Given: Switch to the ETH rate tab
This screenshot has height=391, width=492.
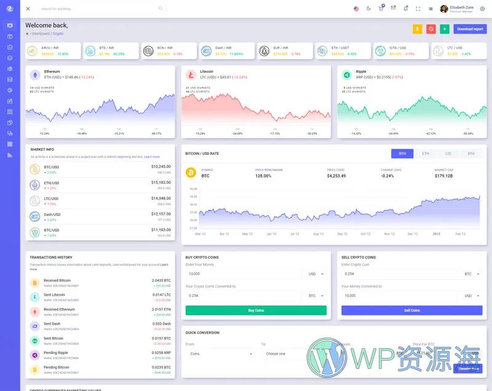Looking at the screenshot, I should coord(425,153).
